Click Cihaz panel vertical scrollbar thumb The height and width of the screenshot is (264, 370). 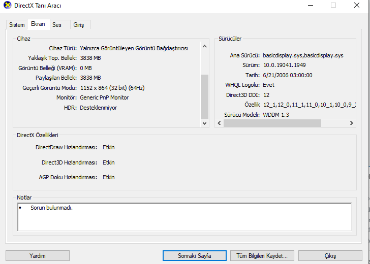point(205,96)
